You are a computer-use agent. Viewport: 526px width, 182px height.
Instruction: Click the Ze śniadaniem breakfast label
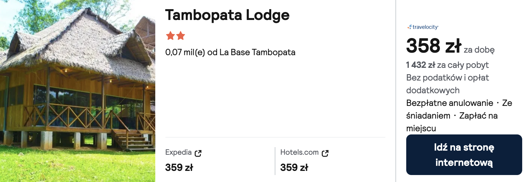coord(459,109)
